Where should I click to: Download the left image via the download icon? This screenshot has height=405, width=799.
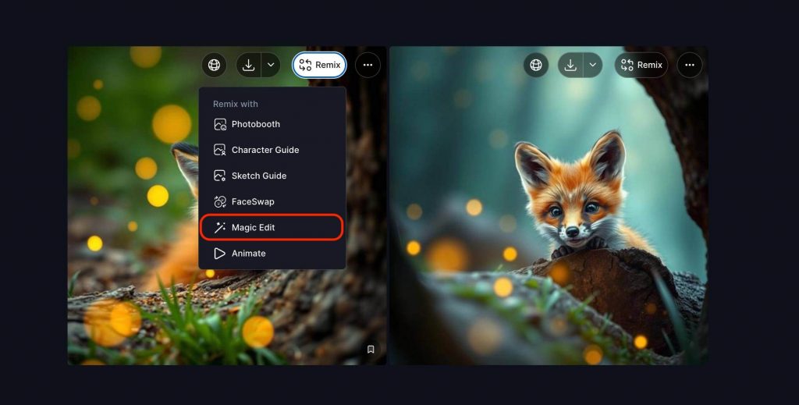(248, 66)
